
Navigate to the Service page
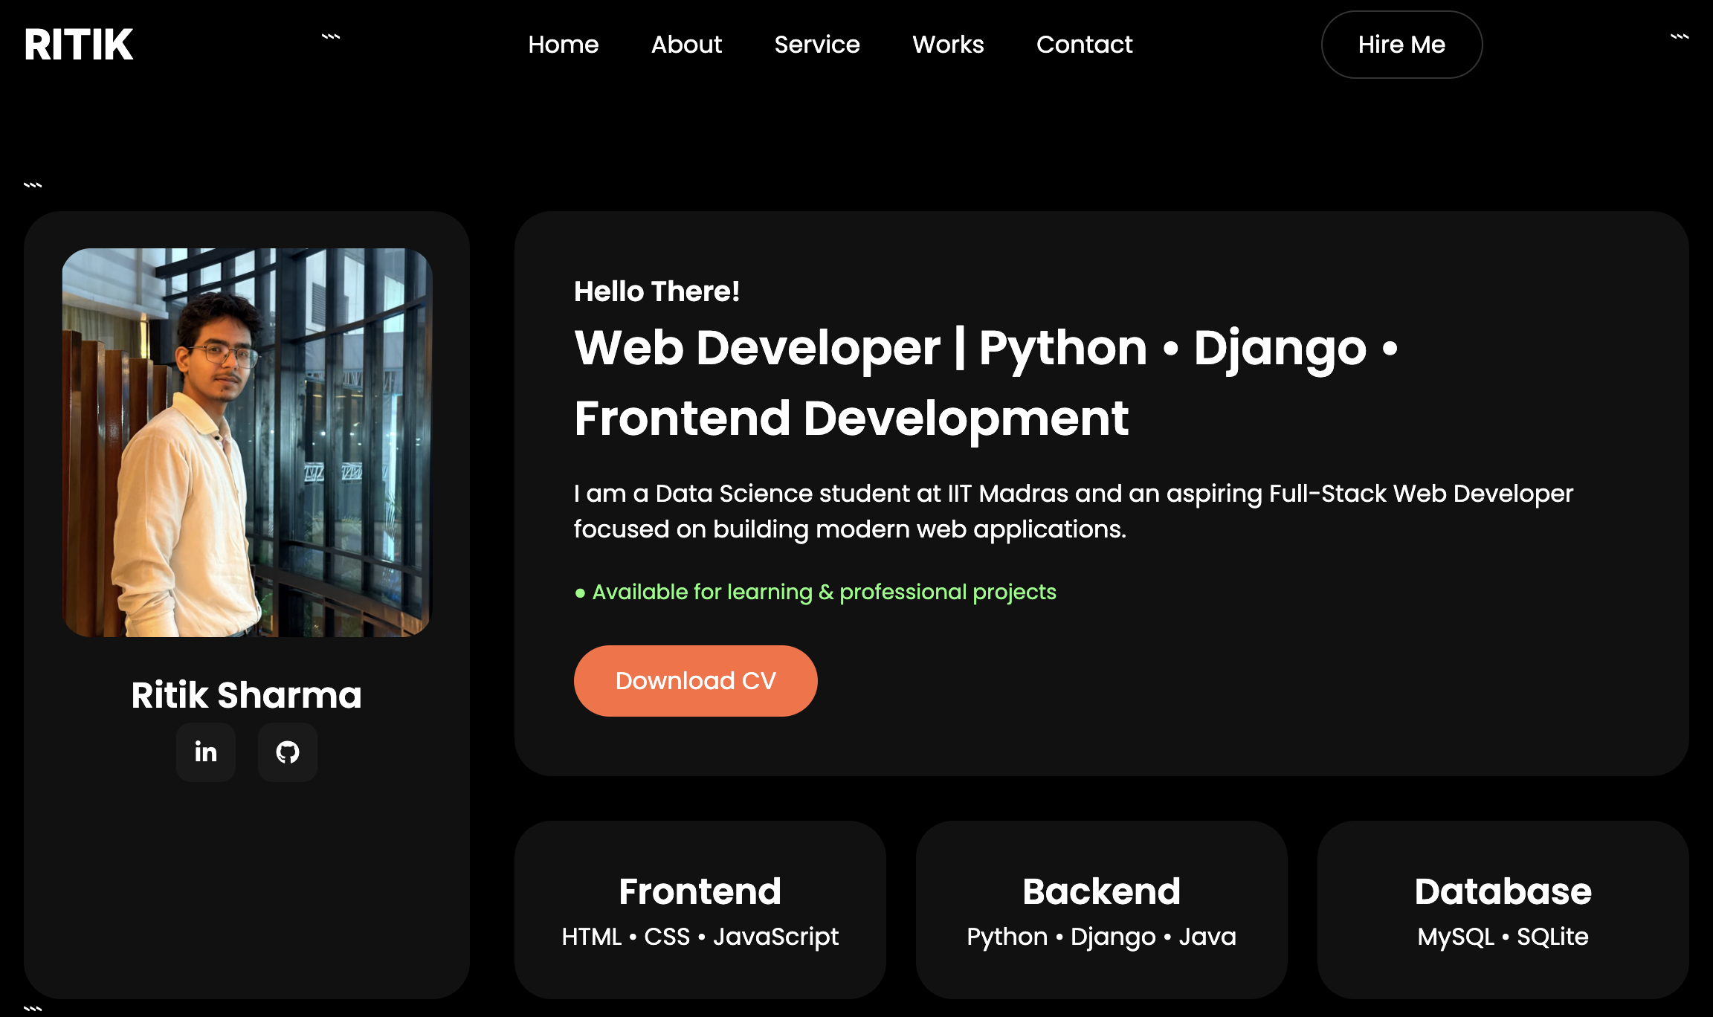816,45
